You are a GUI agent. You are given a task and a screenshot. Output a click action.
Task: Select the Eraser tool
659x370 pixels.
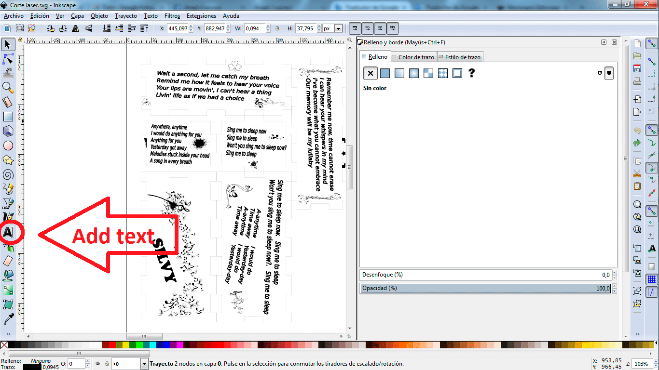(8, 261)
